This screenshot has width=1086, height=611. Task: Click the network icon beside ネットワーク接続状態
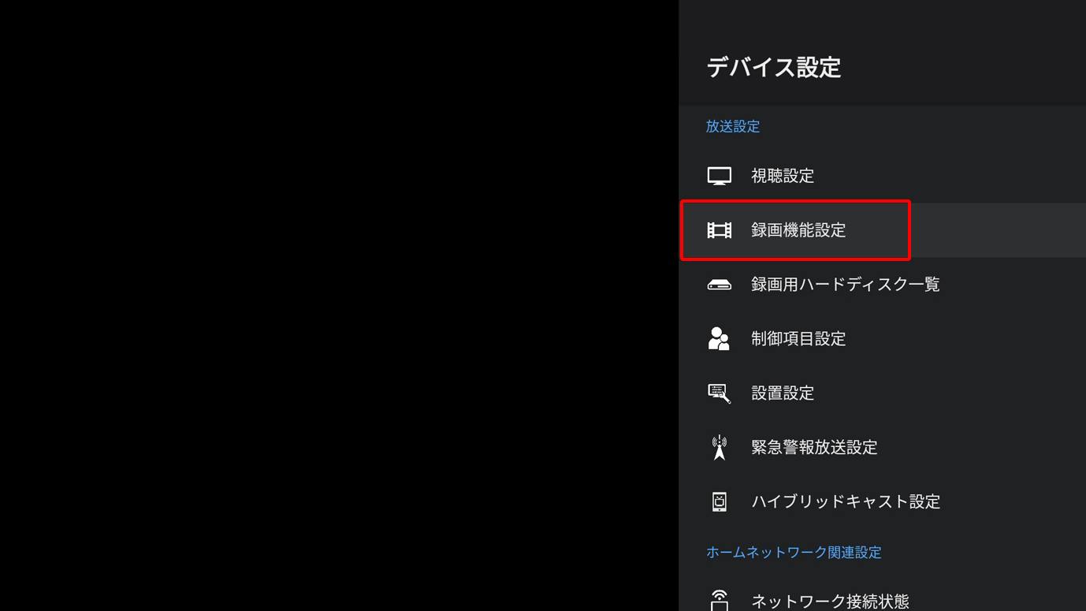click(719, 600)
